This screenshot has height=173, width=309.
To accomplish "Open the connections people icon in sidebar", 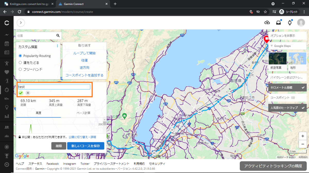I will [x=7, y=127].
